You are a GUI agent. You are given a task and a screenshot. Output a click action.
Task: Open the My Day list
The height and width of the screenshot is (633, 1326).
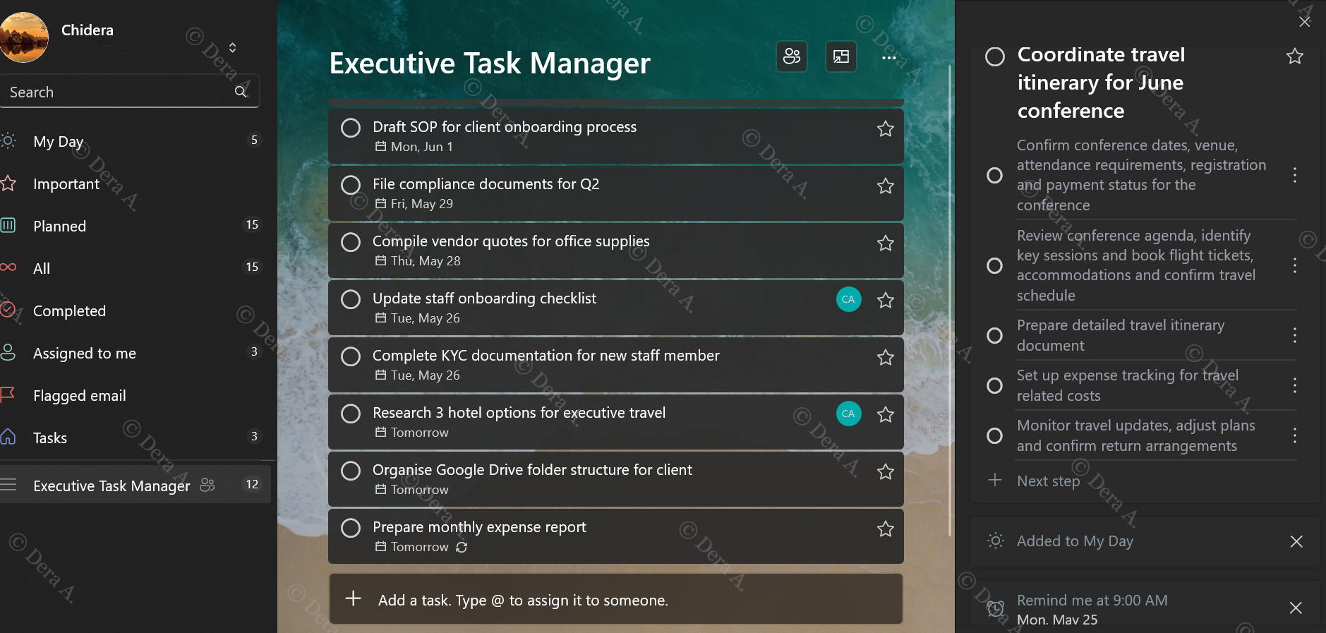[134, 141]
